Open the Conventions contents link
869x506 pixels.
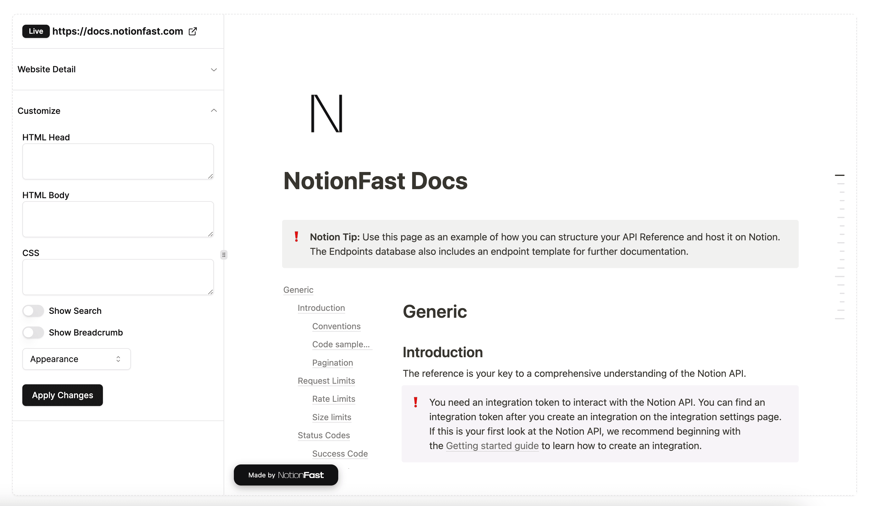tap(336, 326)
